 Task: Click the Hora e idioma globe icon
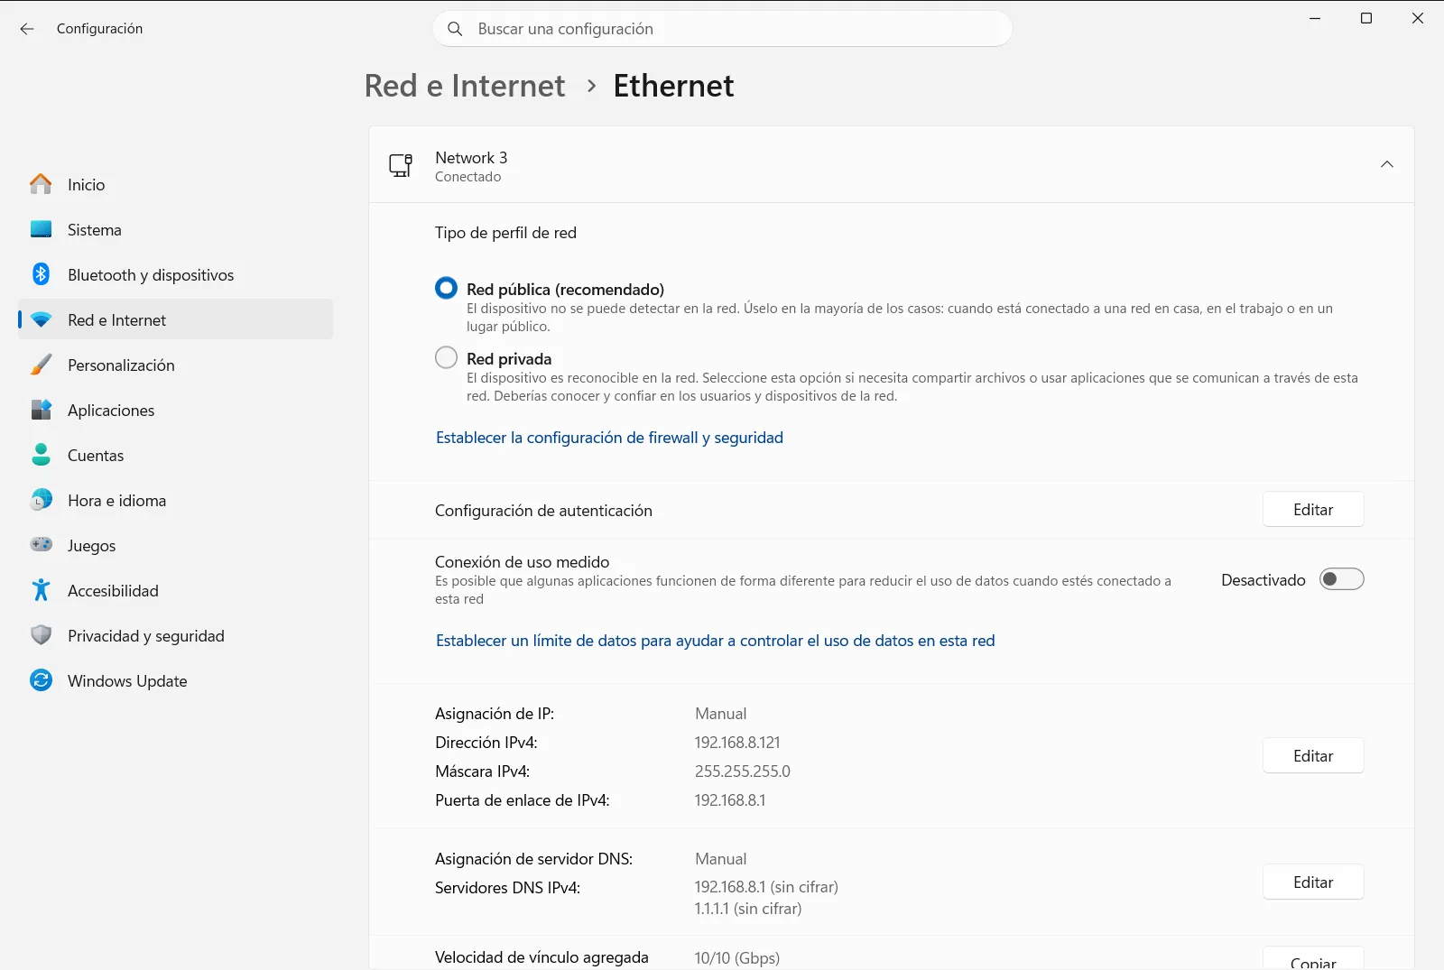point(41,500)
